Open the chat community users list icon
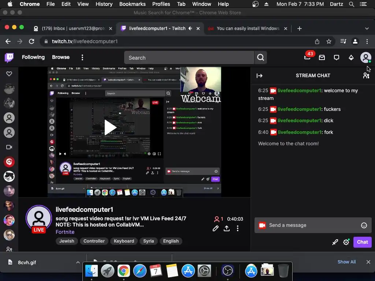This screenshot has width=375, height=281. [366, 75]
